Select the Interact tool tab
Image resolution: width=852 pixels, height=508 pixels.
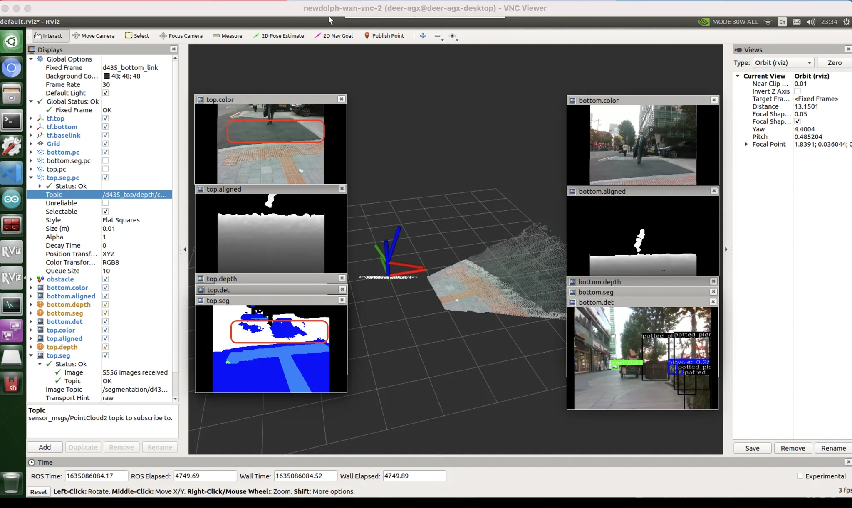(x=48, y=36)
